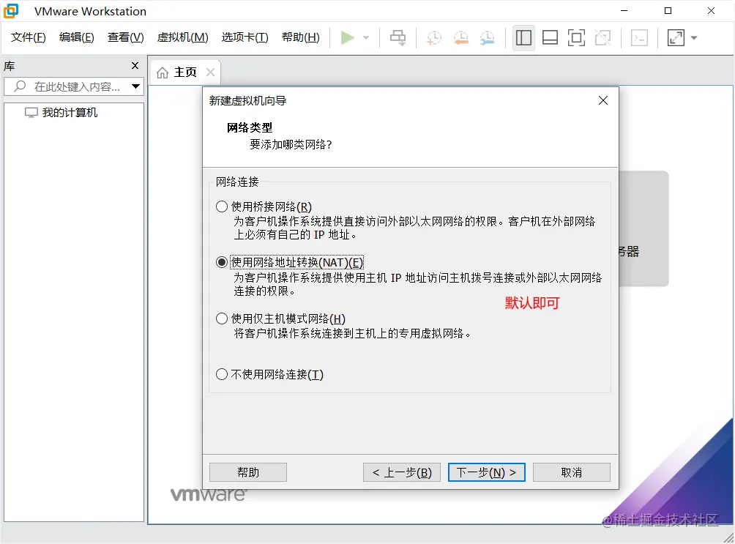
Task: Close the 新建虚拟机向导 dialog
Action: tap(603, 100)
